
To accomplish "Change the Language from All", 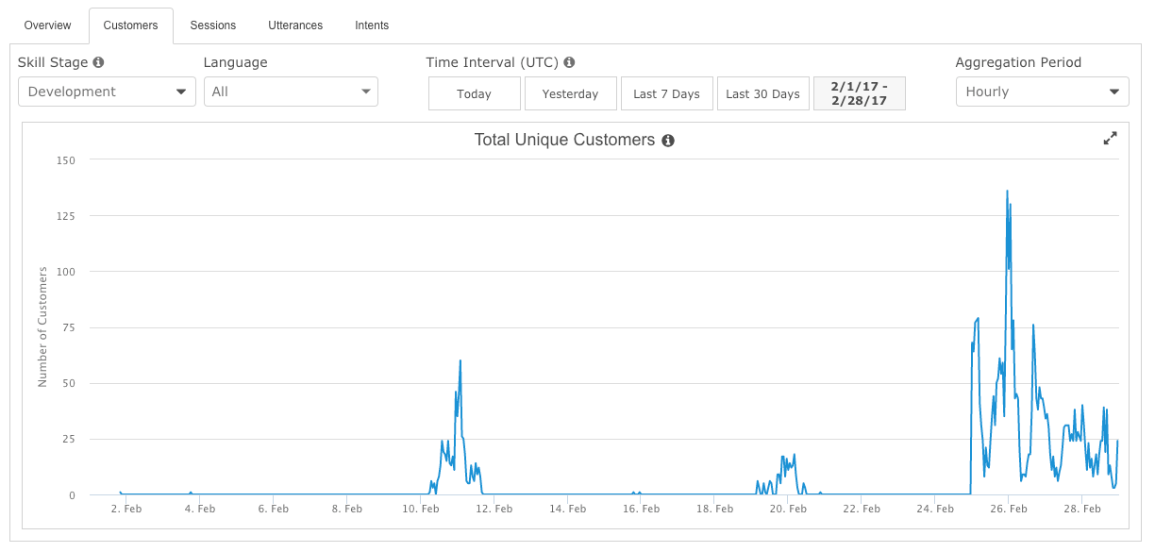I will pyautogui.click(x=291, y=92).
